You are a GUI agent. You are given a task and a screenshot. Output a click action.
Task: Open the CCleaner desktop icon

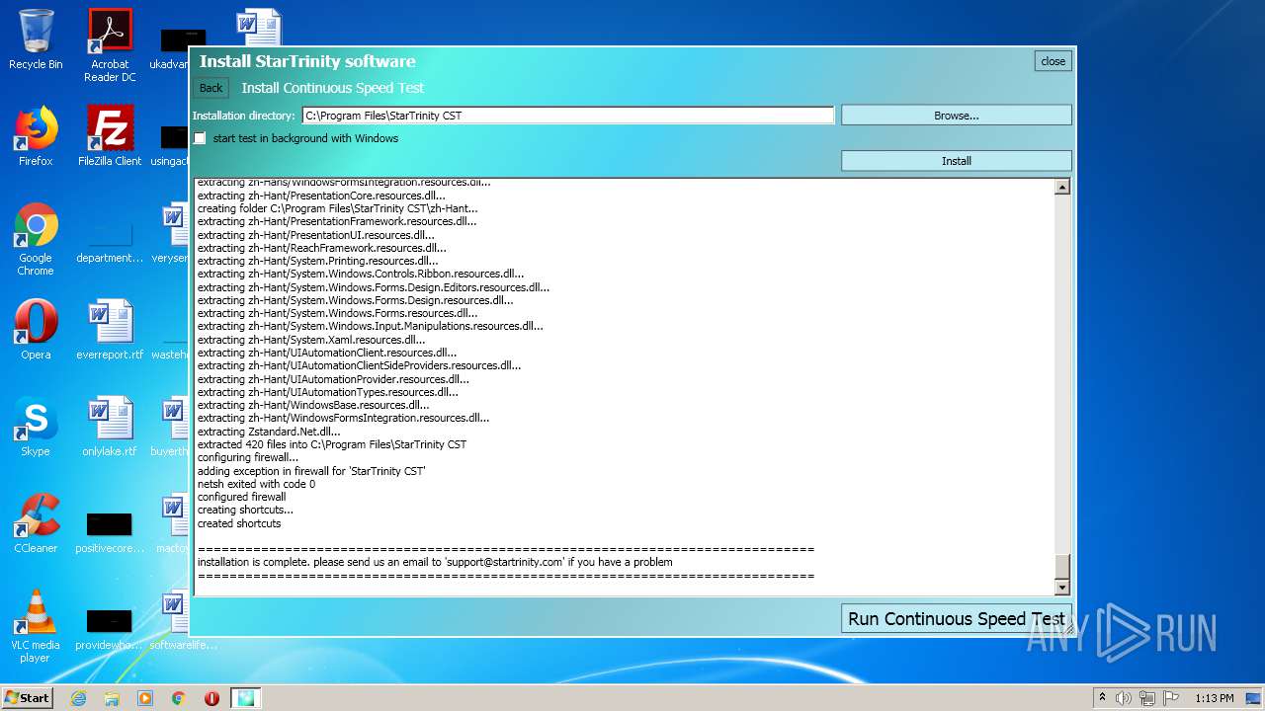pos(36,523)
